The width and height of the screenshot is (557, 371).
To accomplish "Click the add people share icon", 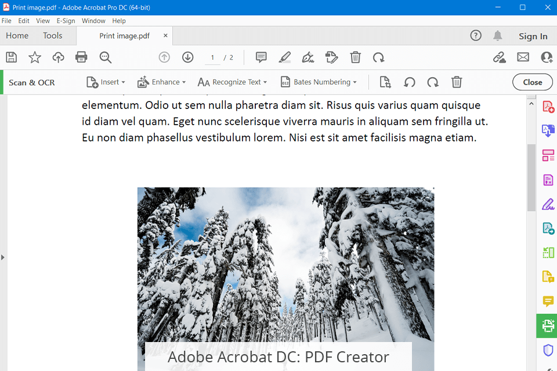I will tap(547, 57).
